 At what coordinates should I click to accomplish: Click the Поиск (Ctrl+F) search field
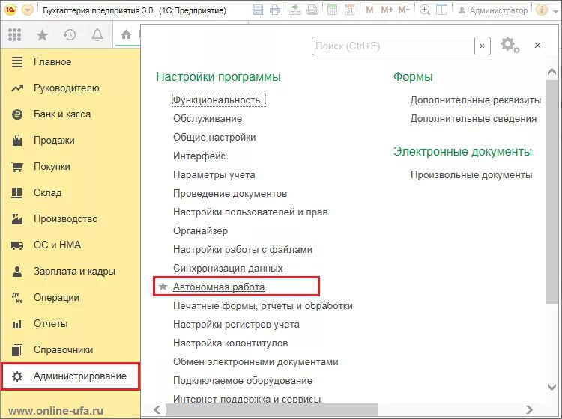coord(393,46)
